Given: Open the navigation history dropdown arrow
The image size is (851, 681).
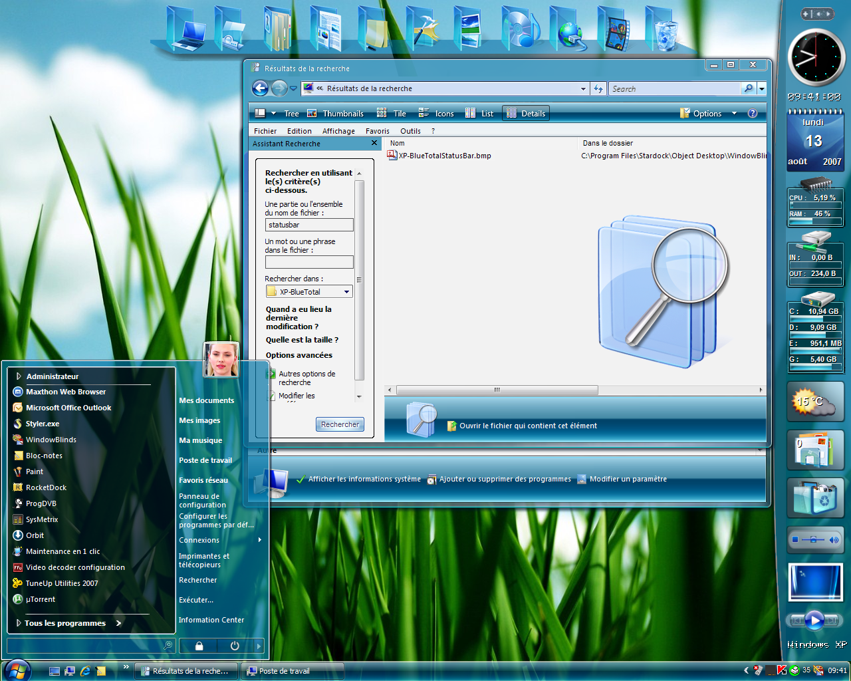Looking at the screenshot, I should coord(293,88).
